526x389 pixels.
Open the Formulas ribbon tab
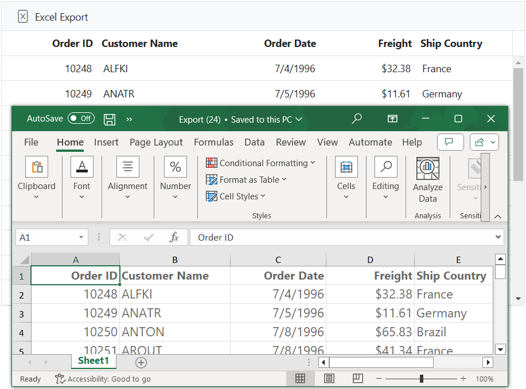(x=213, y=142)
